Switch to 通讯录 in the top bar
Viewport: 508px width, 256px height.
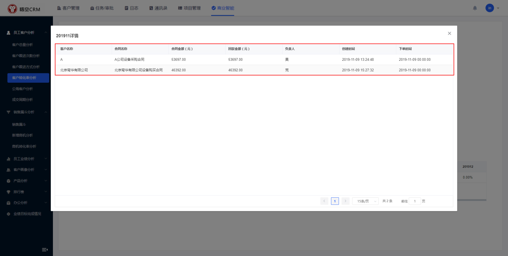click(158, 8)
